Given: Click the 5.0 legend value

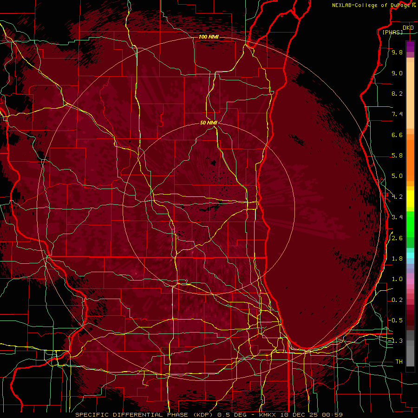Looking at the screenshot, I should (x=397, y=176).
